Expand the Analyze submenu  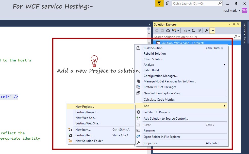[x=181, y=64]
